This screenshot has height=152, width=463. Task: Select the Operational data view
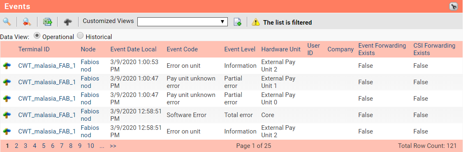pyautogui.click(x=37, y=36)
